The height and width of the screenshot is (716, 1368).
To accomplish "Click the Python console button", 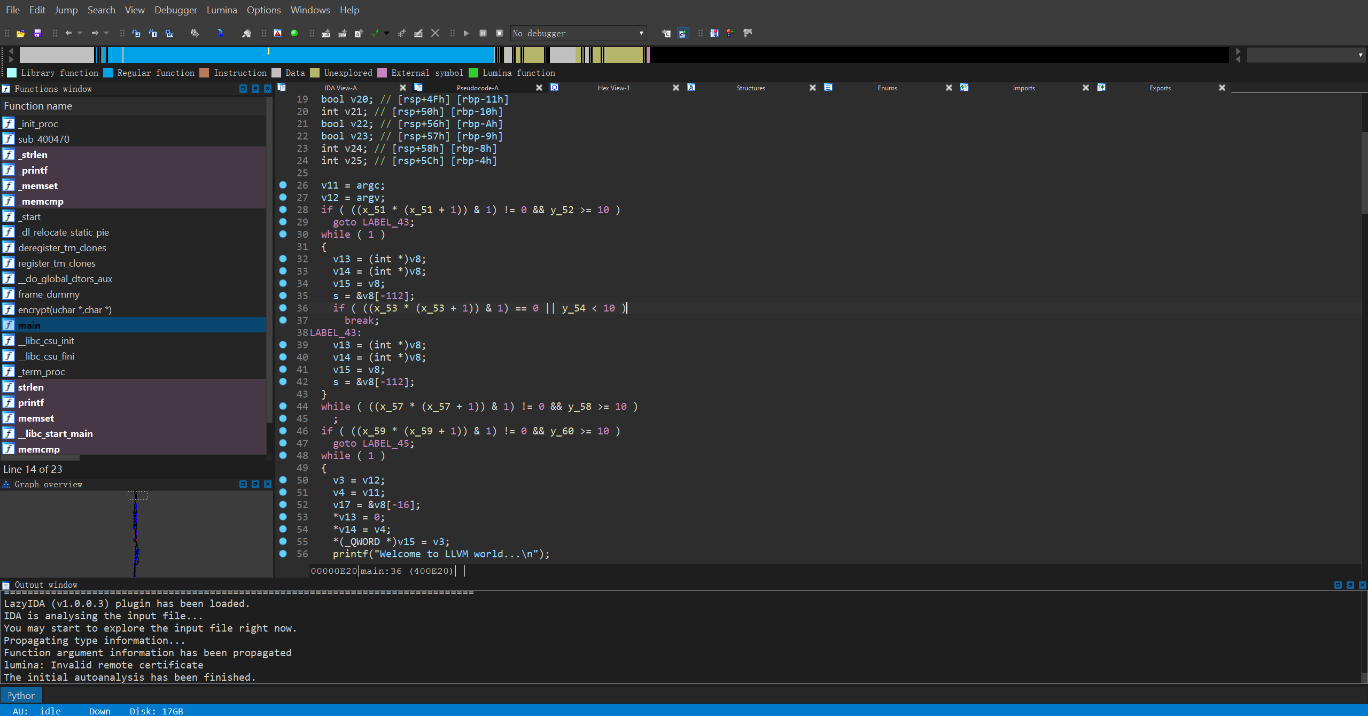I will click(21, 695).
